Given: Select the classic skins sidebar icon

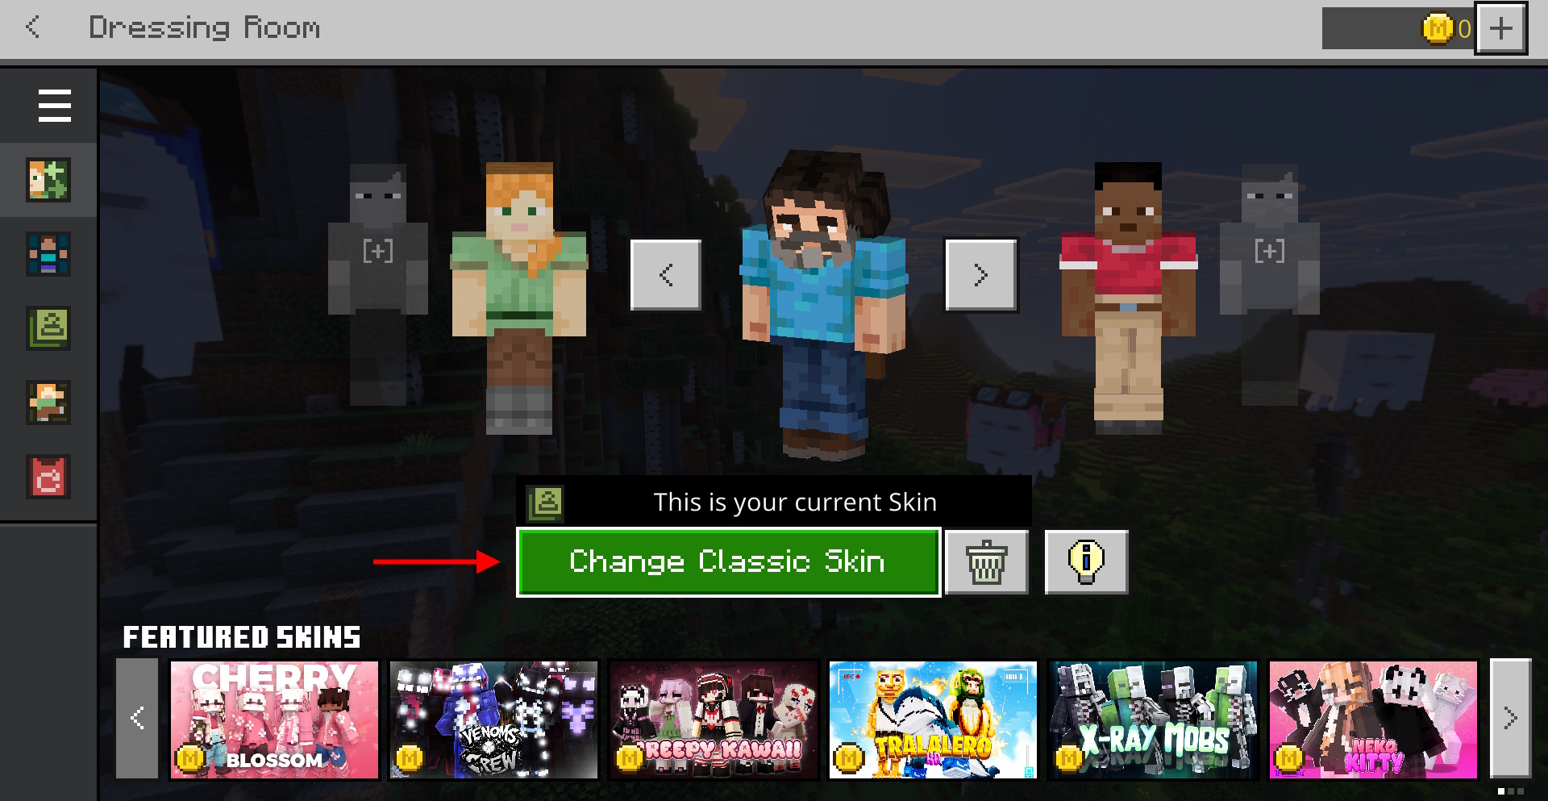Looking at the screenshot, I should click(x=48, y=328).
